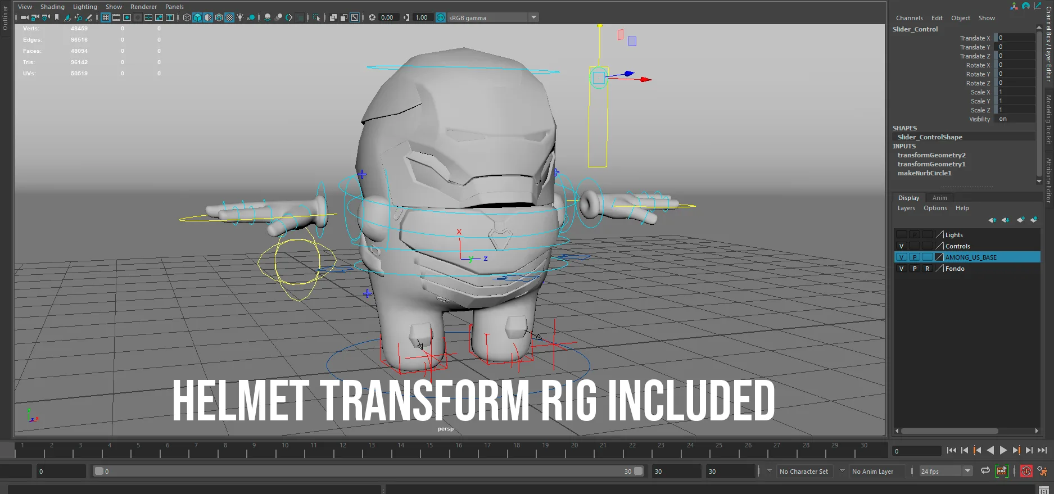Open the Edit menu in Channel Box
Image resolution: width=1054 pixels, height=494 pixels.
(937, 18)
